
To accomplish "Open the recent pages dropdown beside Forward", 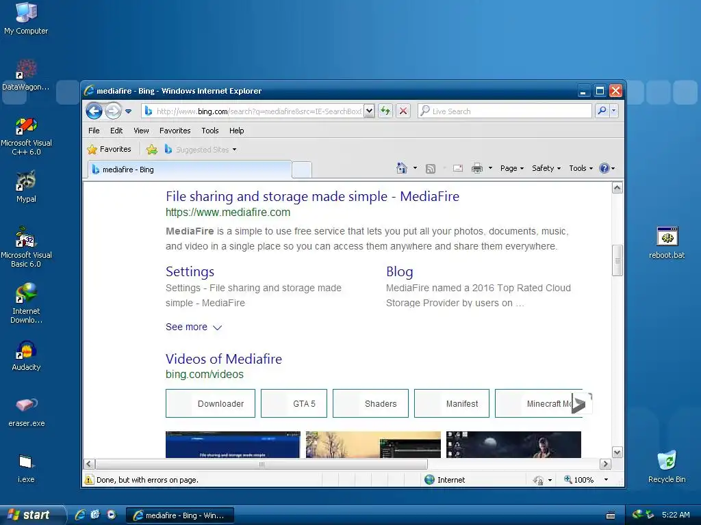I will pyautogui.click(x=128, y=111).
